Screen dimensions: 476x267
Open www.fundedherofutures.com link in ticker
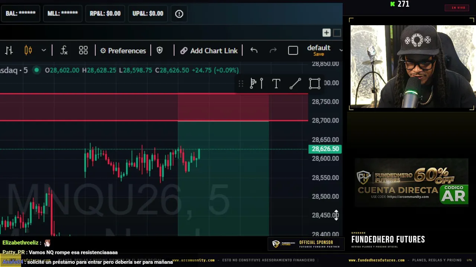[x=376, y=260]
